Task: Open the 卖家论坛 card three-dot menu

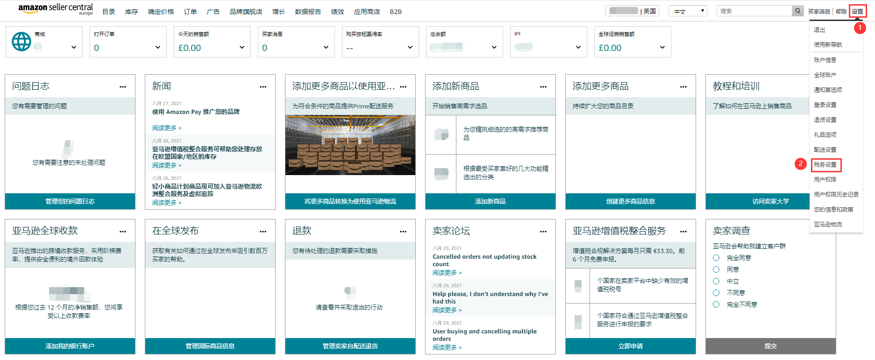Action: click(x=543, y=232)
